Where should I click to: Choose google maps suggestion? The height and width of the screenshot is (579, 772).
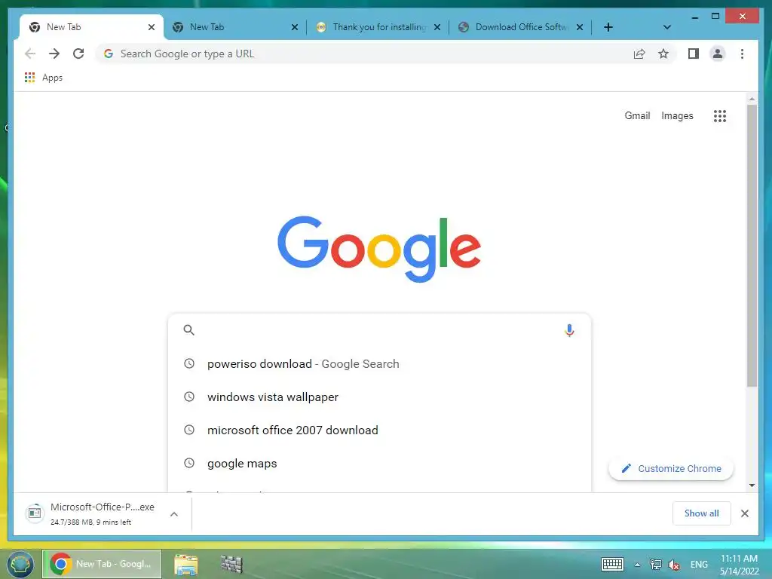tap(379, 464)
